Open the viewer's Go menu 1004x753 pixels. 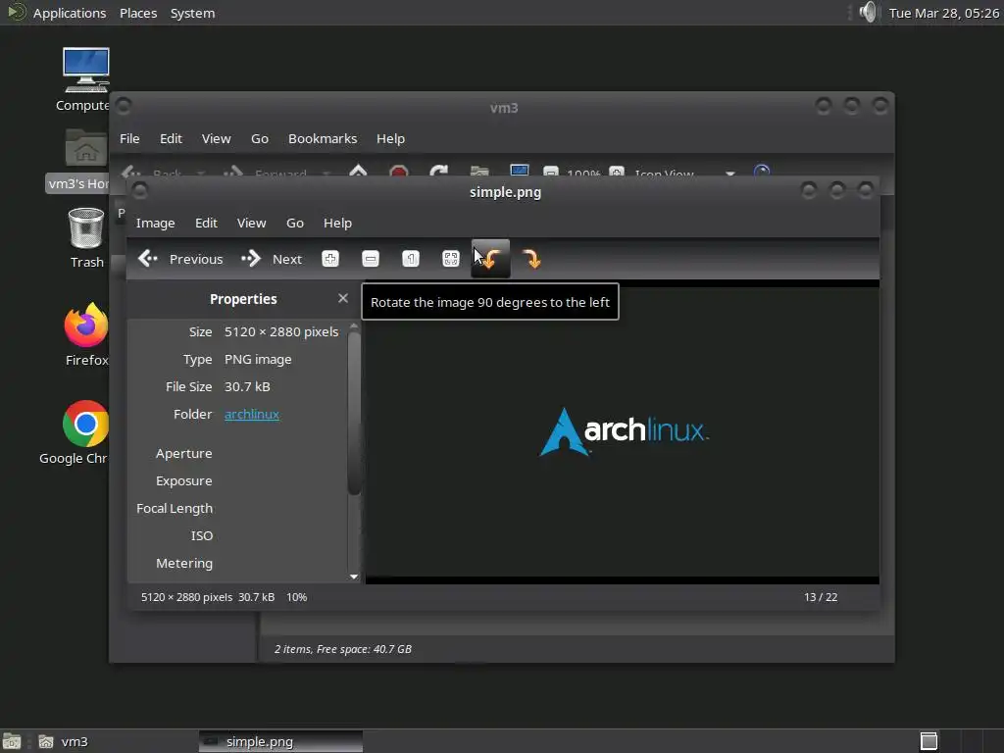click(294, 223)
